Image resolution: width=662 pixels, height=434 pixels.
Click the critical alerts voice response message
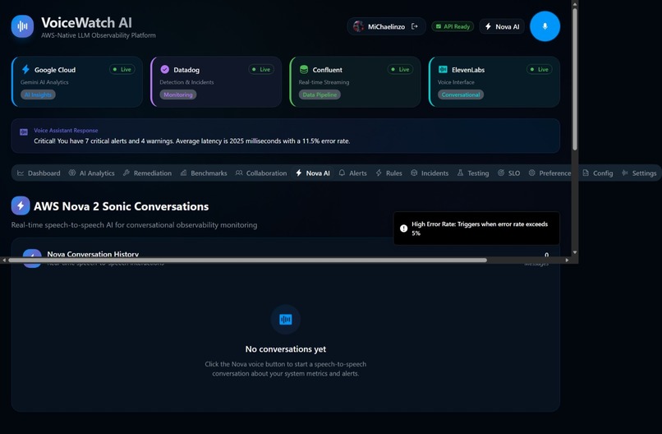pyautogui.click(x=191, y=141)
